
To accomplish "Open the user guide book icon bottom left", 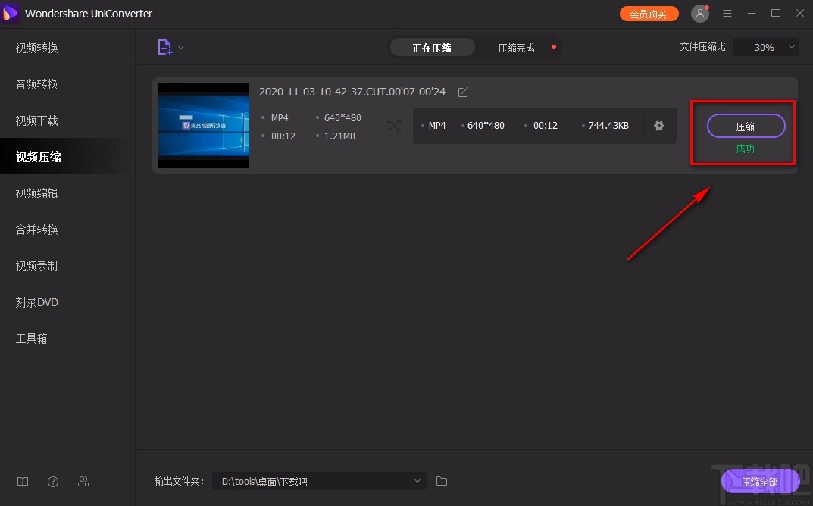I will [22, 482].
